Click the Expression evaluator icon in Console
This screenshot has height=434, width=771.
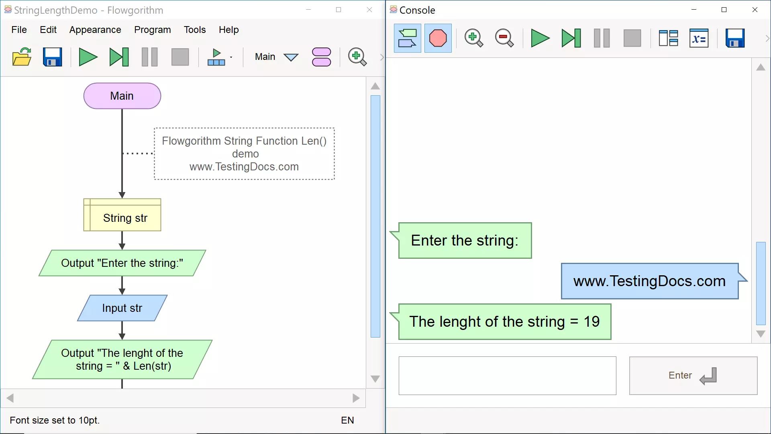pyautogui.click(x=699, y=38)
